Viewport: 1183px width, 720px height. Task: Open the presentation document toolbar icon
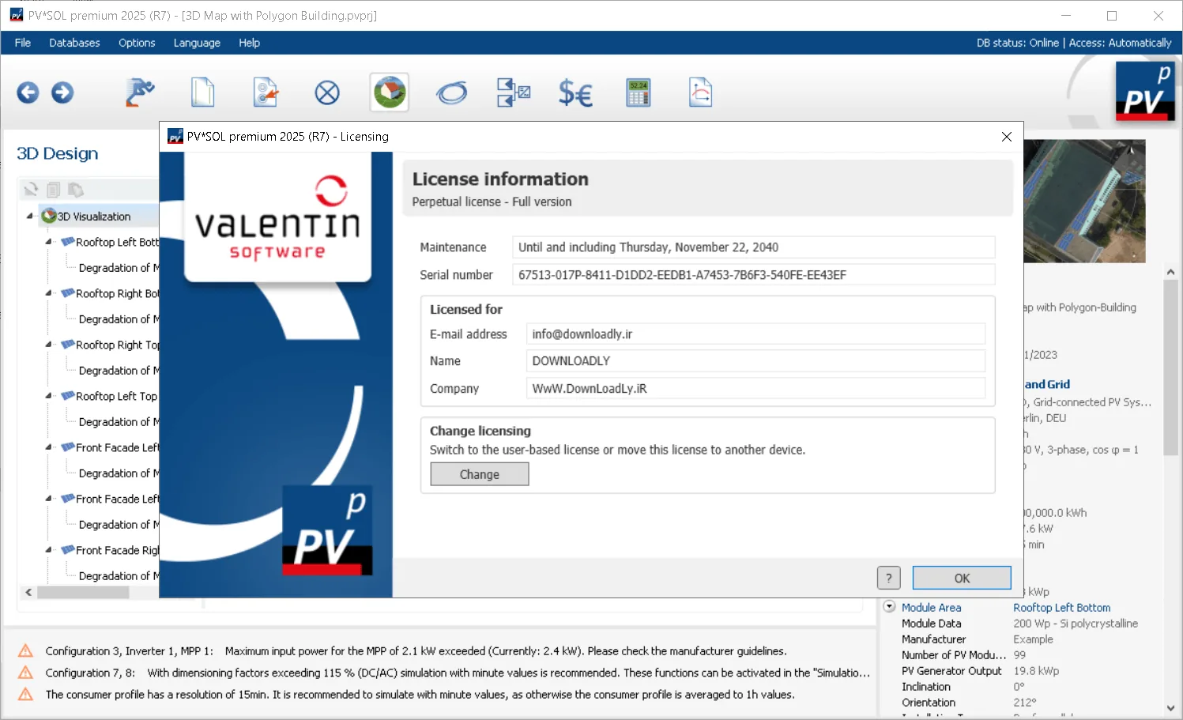[701, 92]
